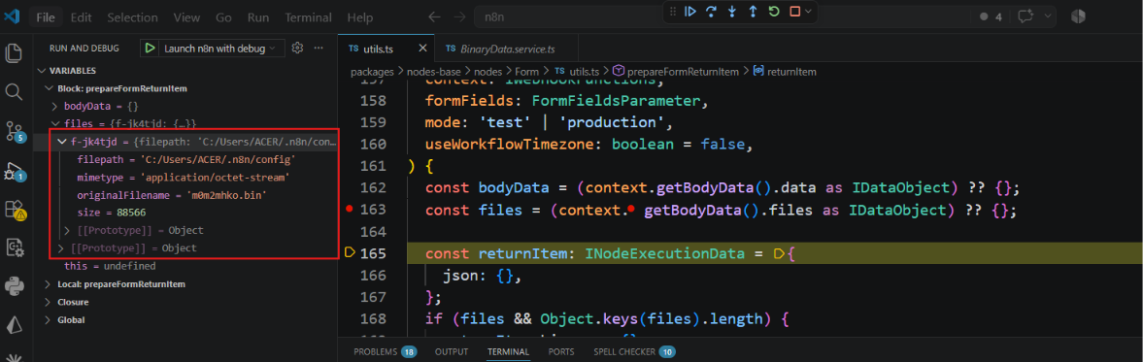1143x362 pixels.
Task: Expand the Closure scope
Action: (x=49, y=302)
